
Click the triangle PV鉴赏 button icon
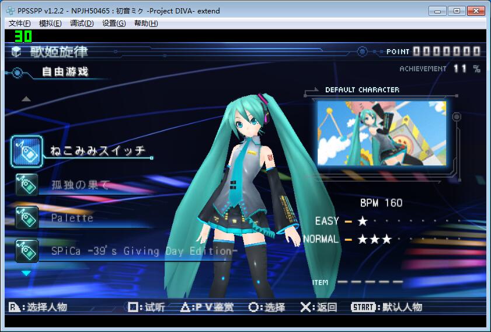(185, 307)
